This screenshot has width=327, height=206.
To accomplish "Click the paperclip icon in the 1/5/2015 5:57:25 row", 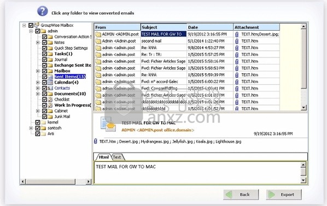I will (237, 55).
